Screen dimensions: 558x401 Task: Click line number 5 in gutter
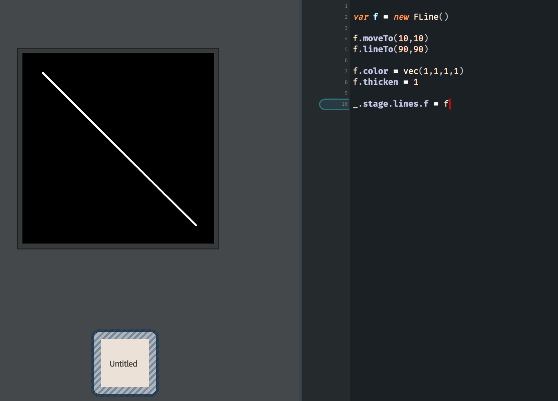click(x=346, y=50)
